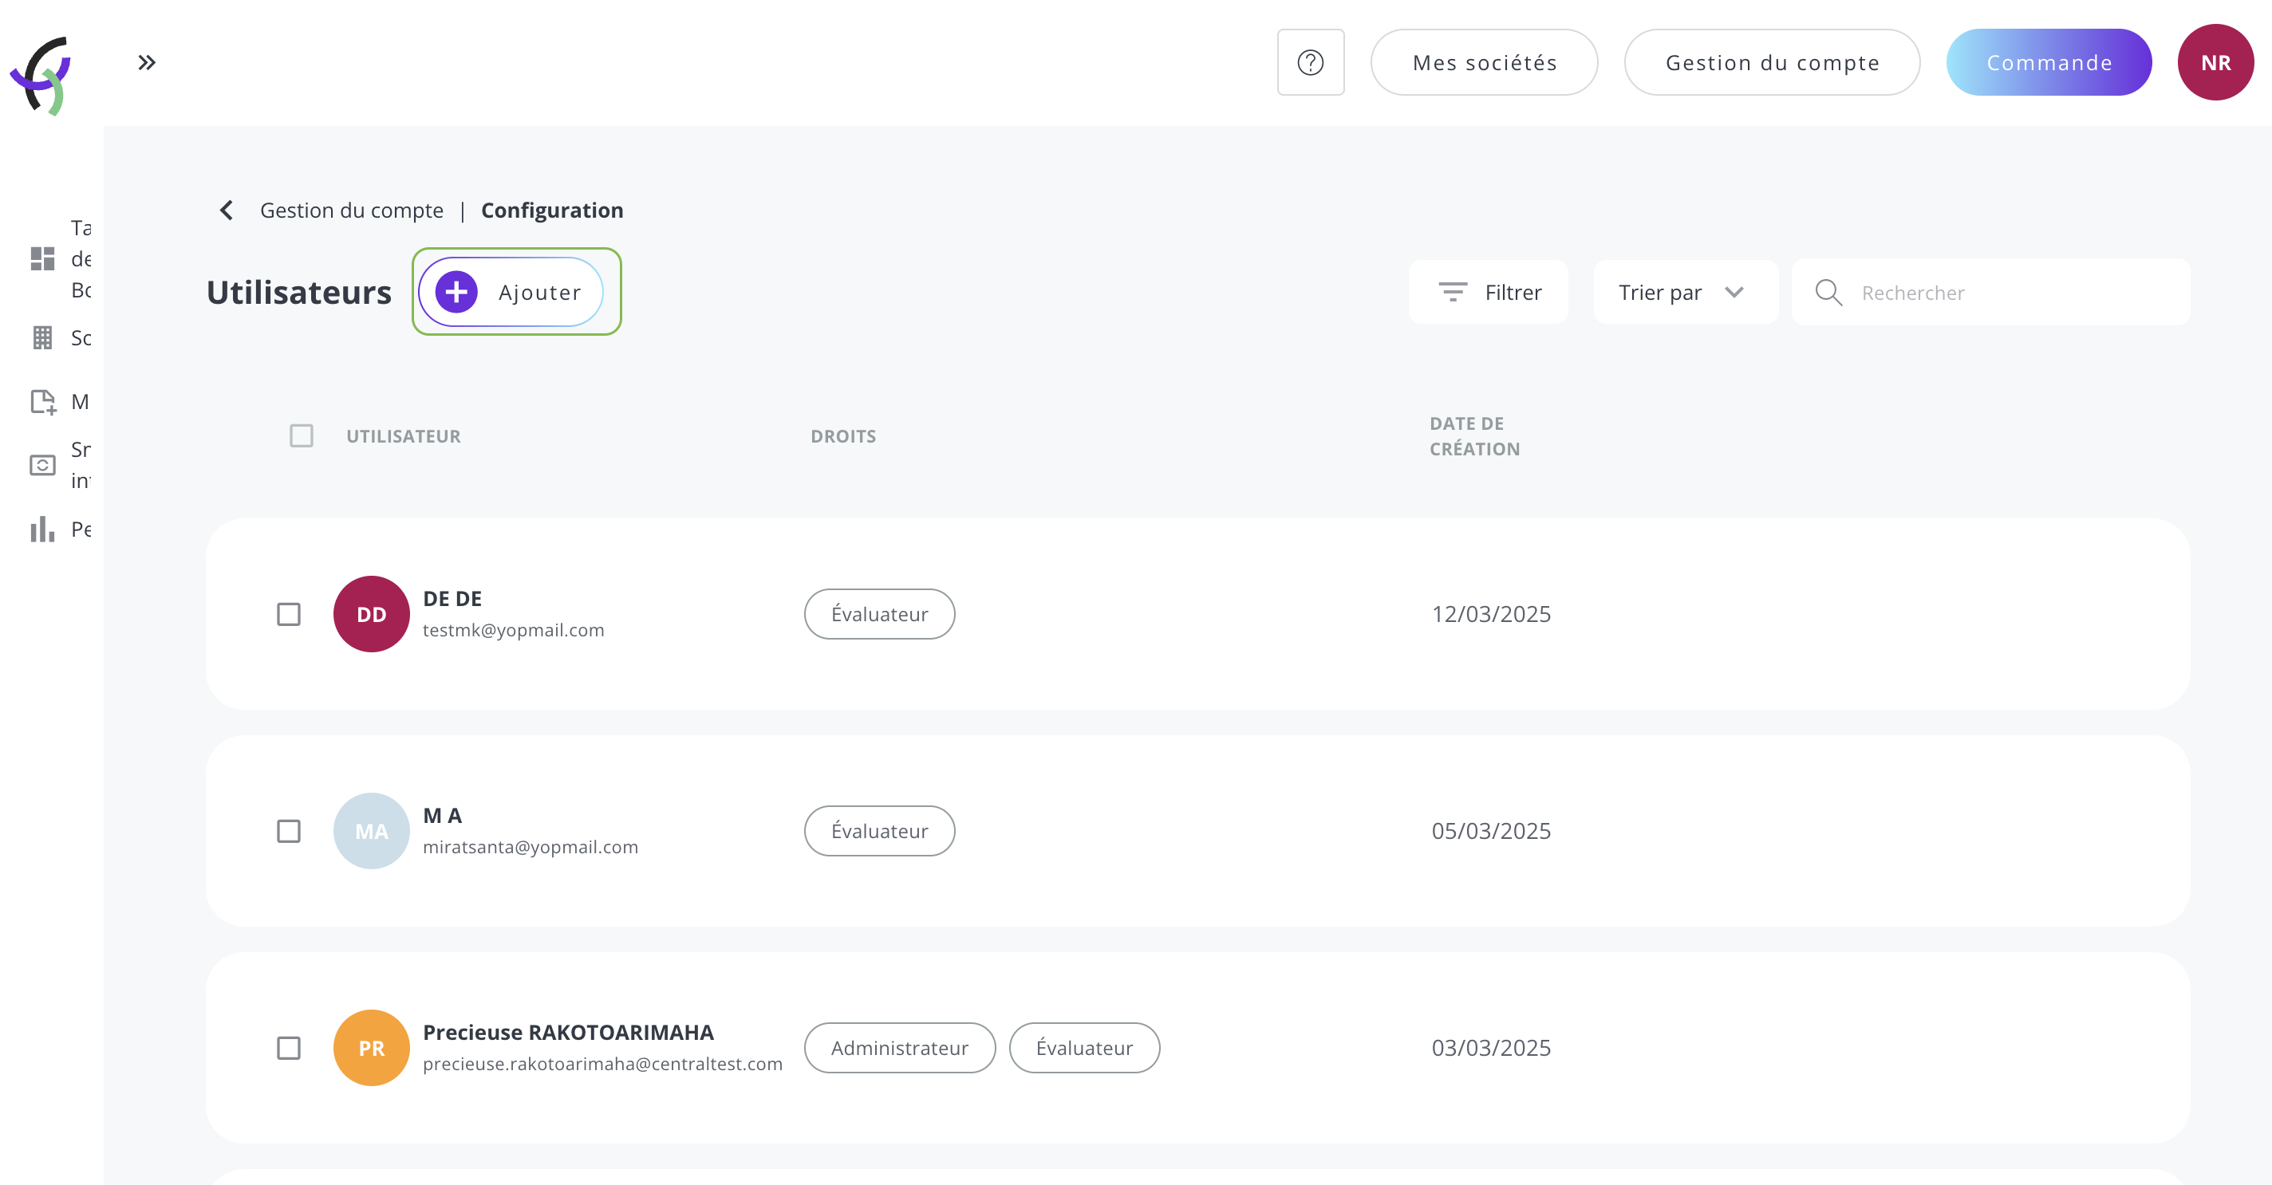Image resolution: width=2272 pixels, height=1185 pixels.
Task: Add a new user with Ajouter
Action: click(511, 292)
